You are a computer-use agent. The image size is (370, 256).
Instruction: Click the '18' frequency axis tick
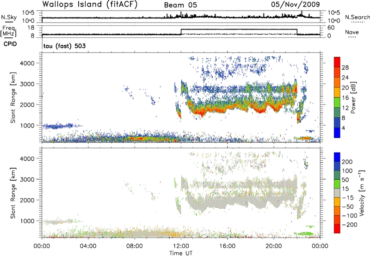(31, 28)
